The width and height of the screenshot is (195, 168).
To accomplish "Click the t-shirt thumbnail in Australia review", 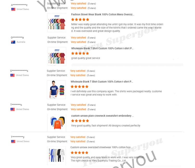I will click(x=57, y=56).
